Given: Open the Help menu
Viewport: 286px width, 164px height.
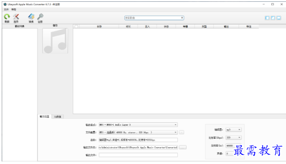Looking at the screenshot, I should pos(14,9).
